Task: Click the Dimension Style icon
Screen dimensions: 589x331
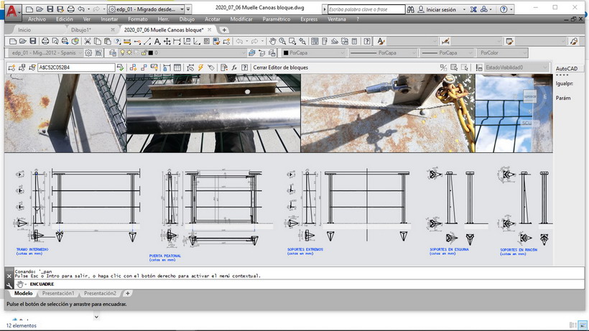Action: tap(445, 41)
